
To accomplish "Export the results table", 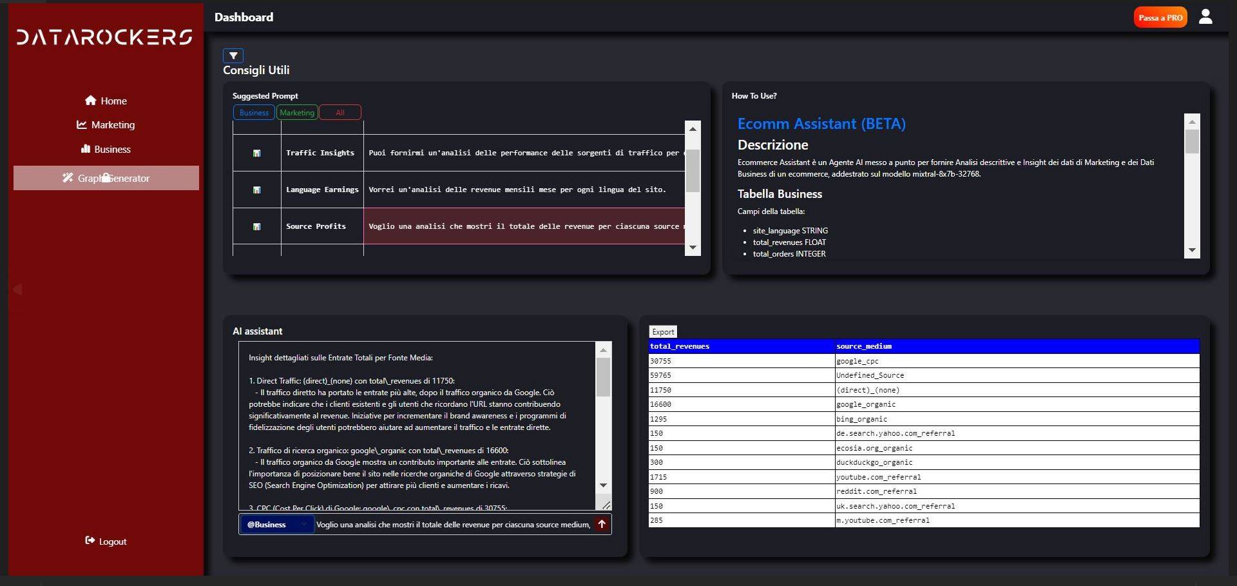I will tap(663, 331).
